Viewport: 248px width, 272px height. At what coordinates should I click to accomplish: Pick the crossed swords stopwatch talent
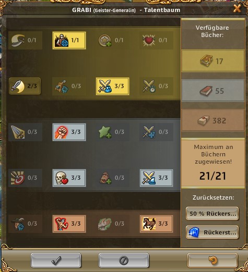click(156, 86)
